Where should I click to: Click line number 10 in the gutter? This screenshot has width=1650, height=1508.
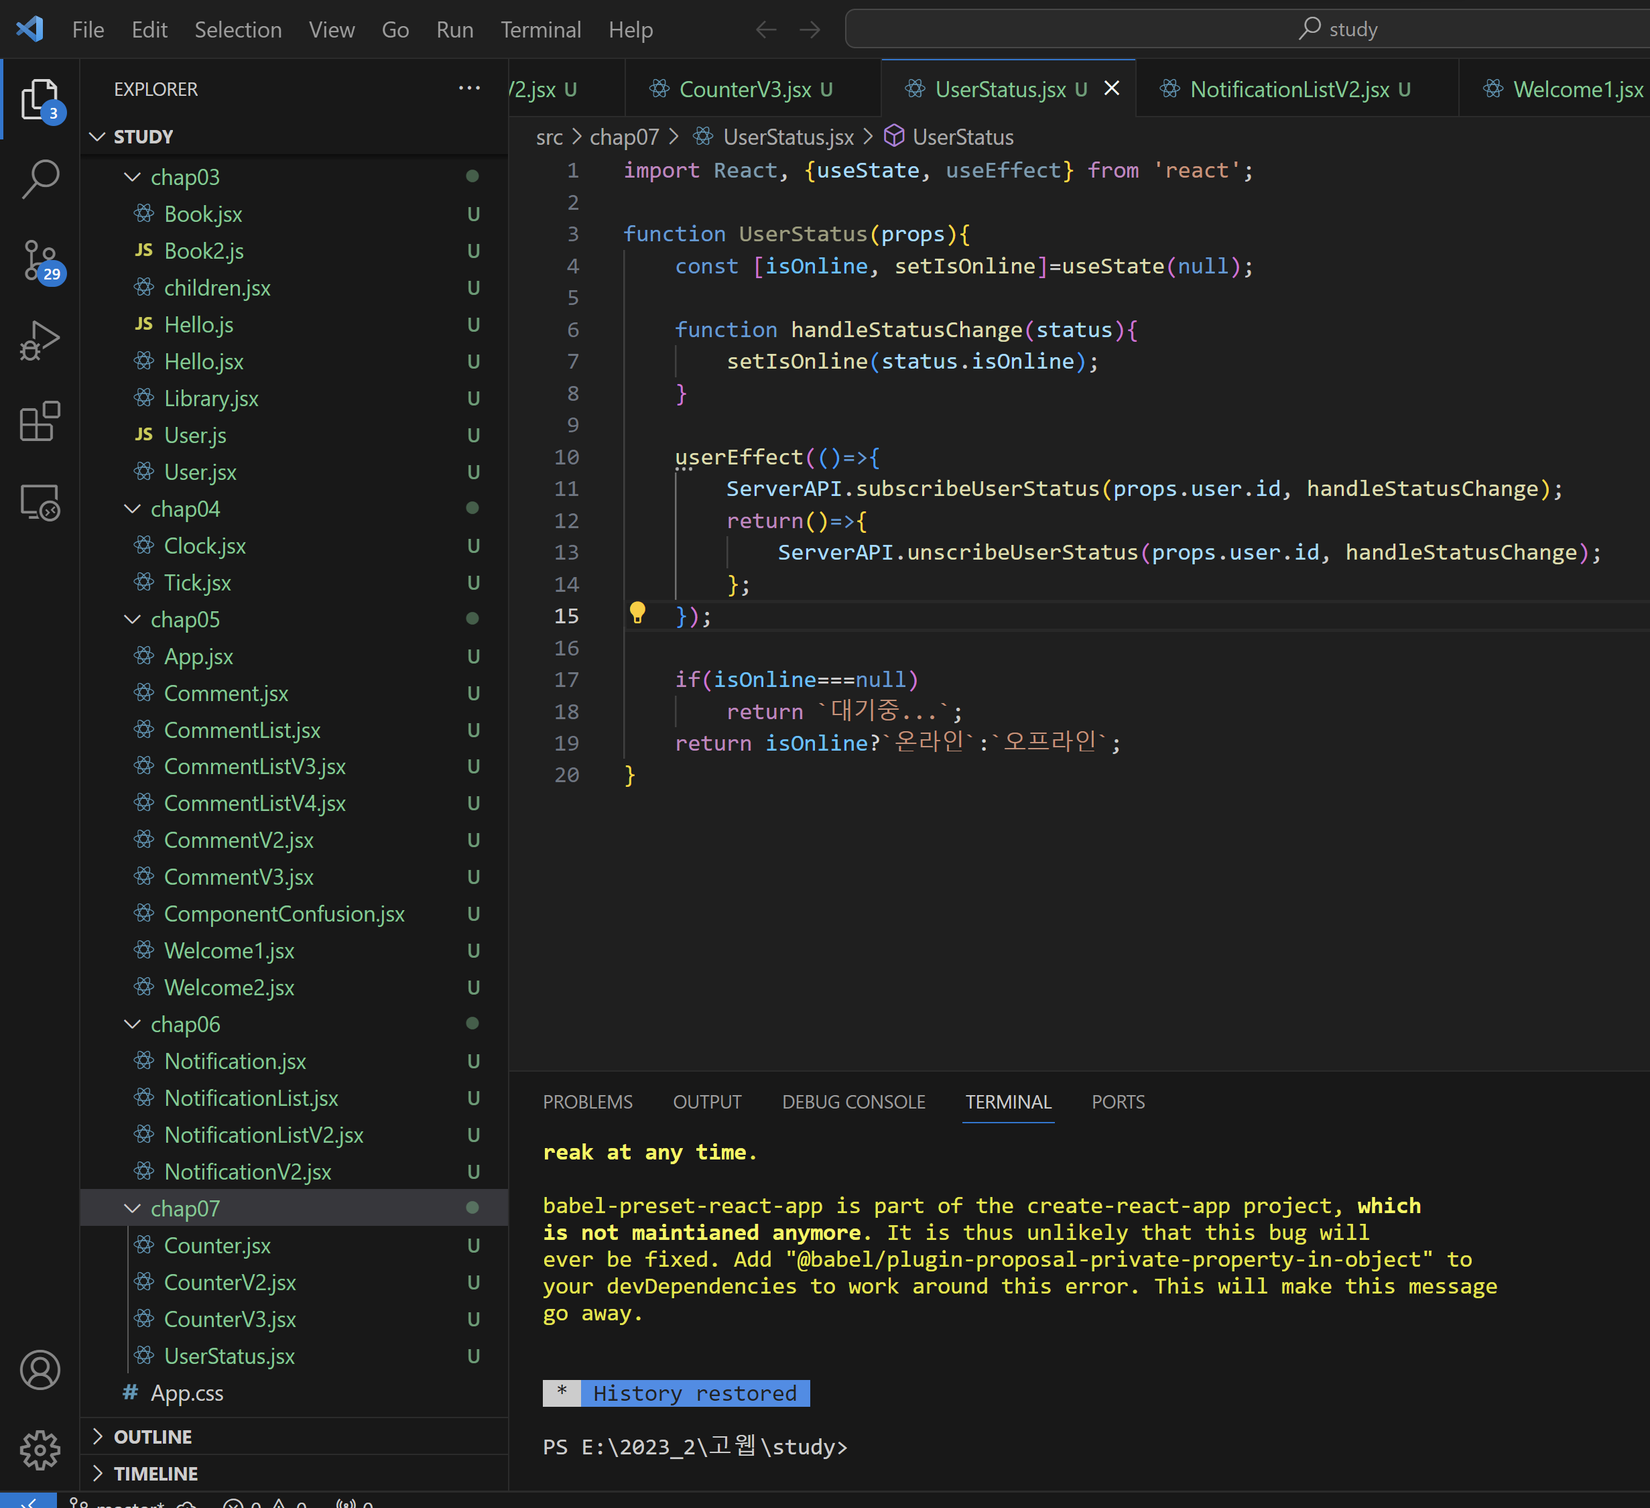pyautogui.click(x=566, y=457)
